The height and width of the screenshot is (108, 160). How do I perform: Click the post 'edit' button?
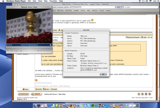144,37
